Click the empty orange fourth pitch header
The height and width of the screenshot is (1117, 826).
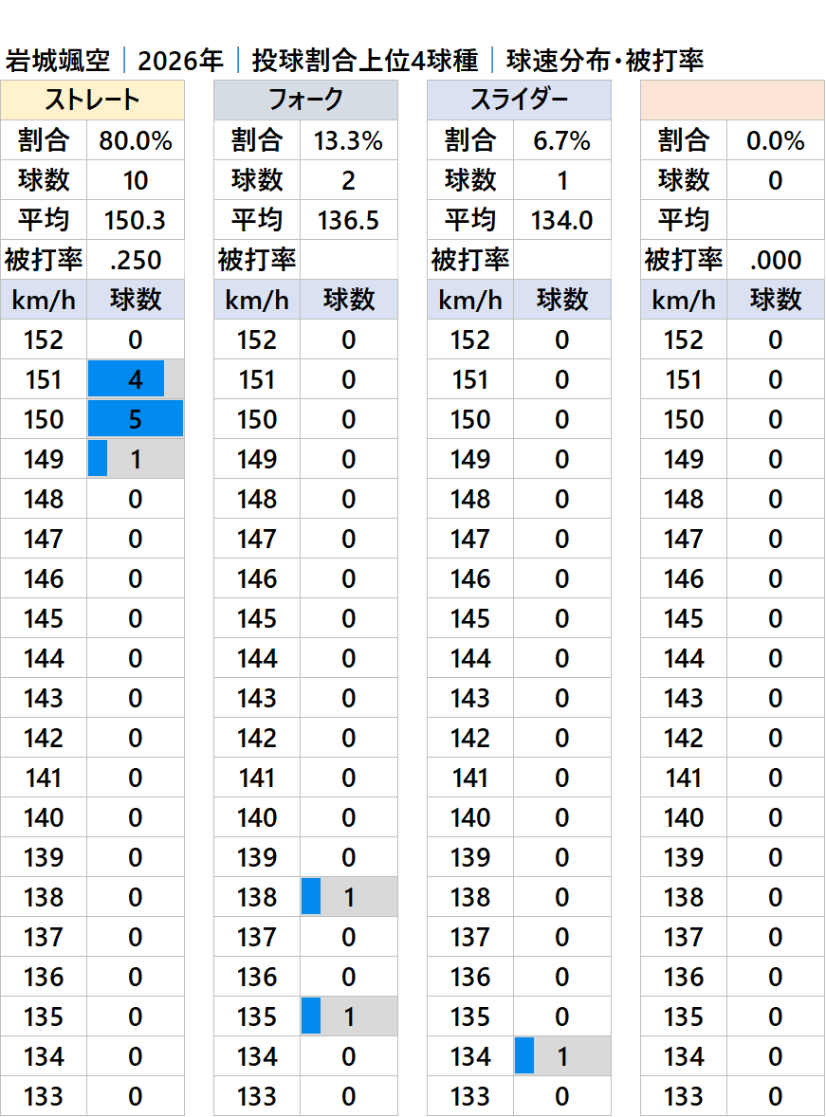coord(732,100)
